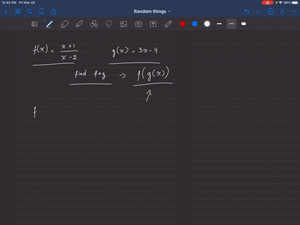This screenshot has height=225, width=300.
Task: Select the Highlighter tool
Action: click(x=79, y=24)
